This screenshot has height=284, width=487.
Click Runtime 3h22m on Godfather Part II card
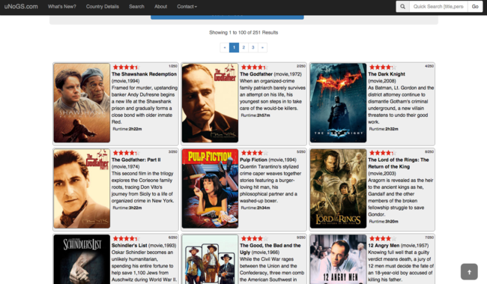click(127, 208)
